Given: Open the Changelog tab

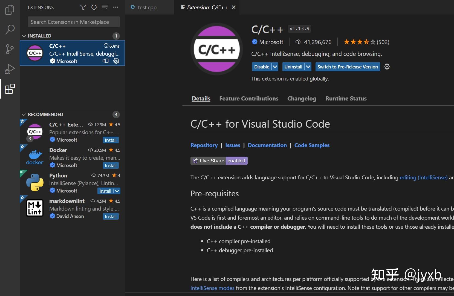Looking at the screenshot, I should pos(302,99).
